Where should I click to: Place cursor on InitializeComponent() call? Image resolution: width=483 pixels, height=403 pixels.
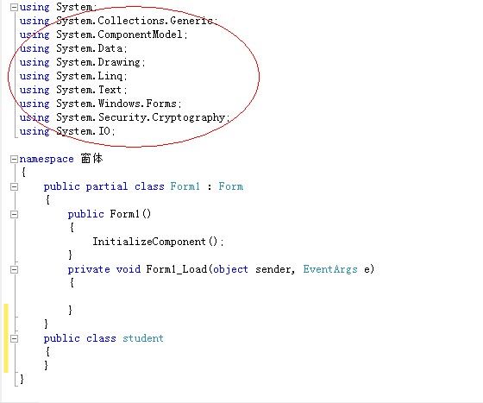(159, 242)
